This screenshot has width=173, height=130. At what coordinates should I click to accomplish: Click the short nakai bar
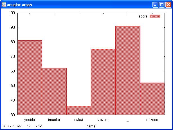pos(79,110)
